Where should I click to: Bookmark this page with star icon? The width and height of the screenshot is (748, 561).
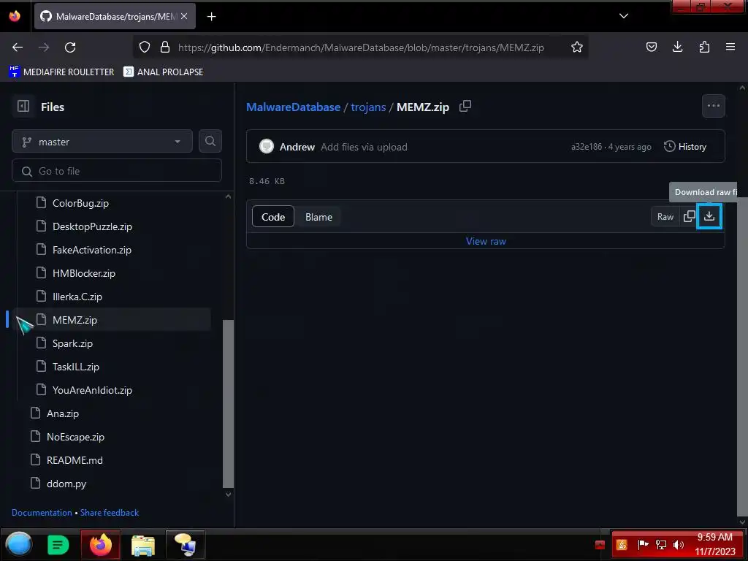click(577, 47)
